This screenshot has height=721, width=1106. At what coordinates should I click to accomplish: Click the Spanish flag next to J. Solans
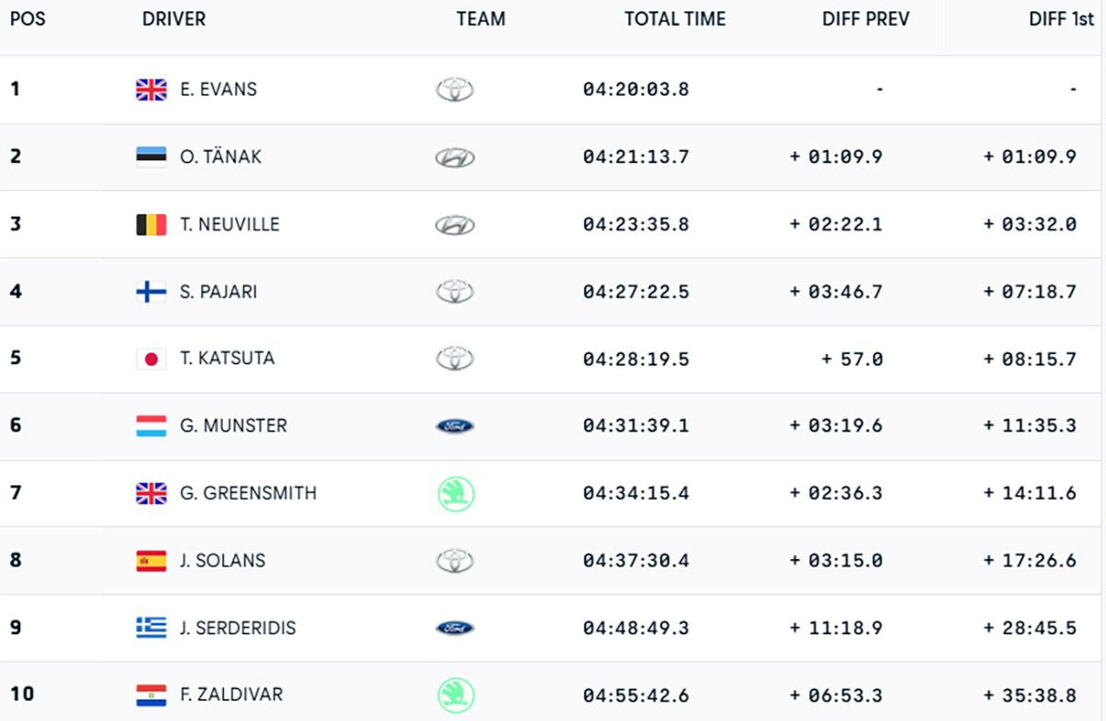click(151, 561)
